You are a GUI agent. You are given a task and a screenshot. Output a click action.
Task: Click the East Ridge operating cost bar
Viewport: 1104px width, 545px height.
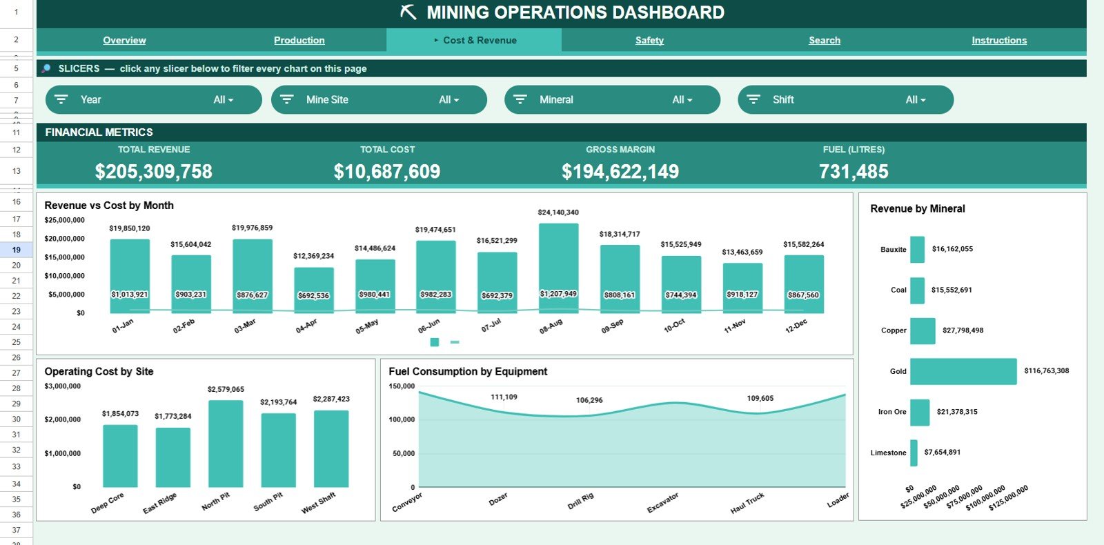[x=173, y=457]
